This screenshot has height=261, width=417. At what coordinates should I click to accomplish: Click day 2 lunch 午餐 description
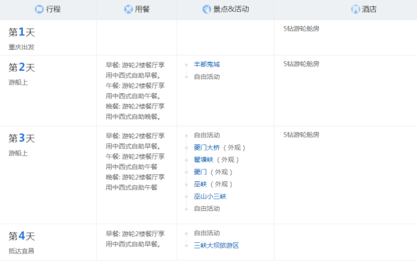coord(136,91)
